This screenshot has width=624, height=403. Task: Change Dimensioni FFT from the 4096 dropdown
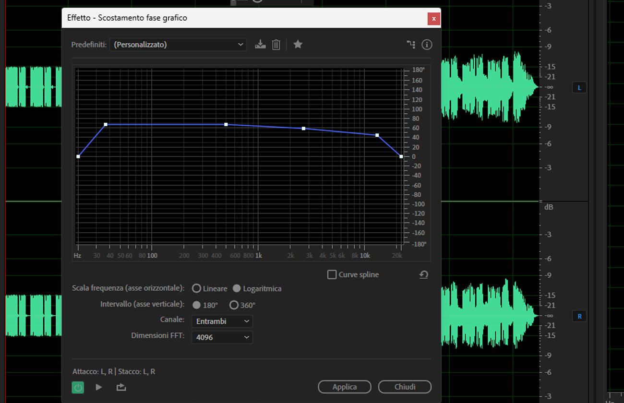click(222, 337)
